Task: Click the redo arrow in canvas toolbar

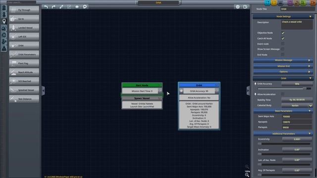Action: click(x=53, y=7)
